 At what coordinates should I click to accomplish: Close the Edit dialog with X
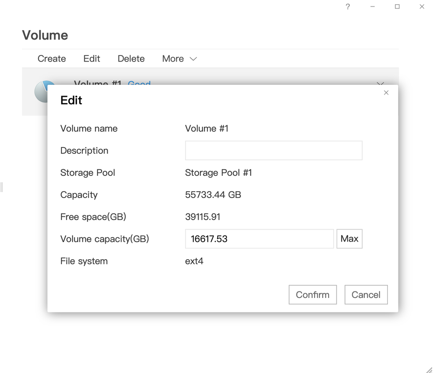click(386, 93)
